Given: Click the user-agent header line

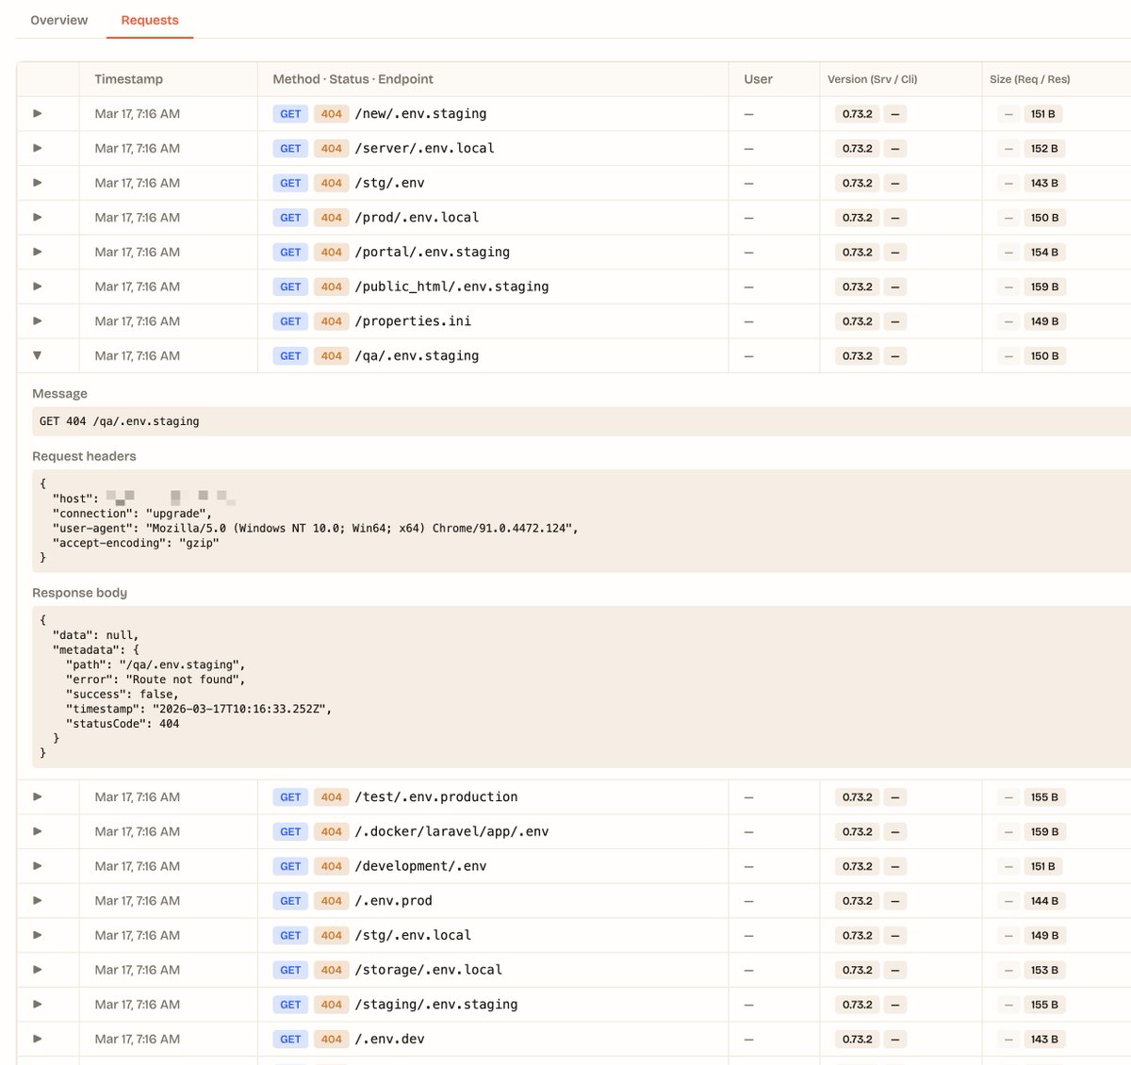Looking at the screenshot, I should [316, 528].
